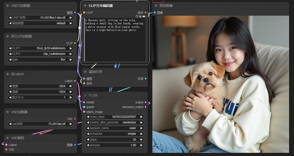This screenshot has height=156, width=294.
Task: Click the left arrow of CLIP2 widget
Action: 10,54
